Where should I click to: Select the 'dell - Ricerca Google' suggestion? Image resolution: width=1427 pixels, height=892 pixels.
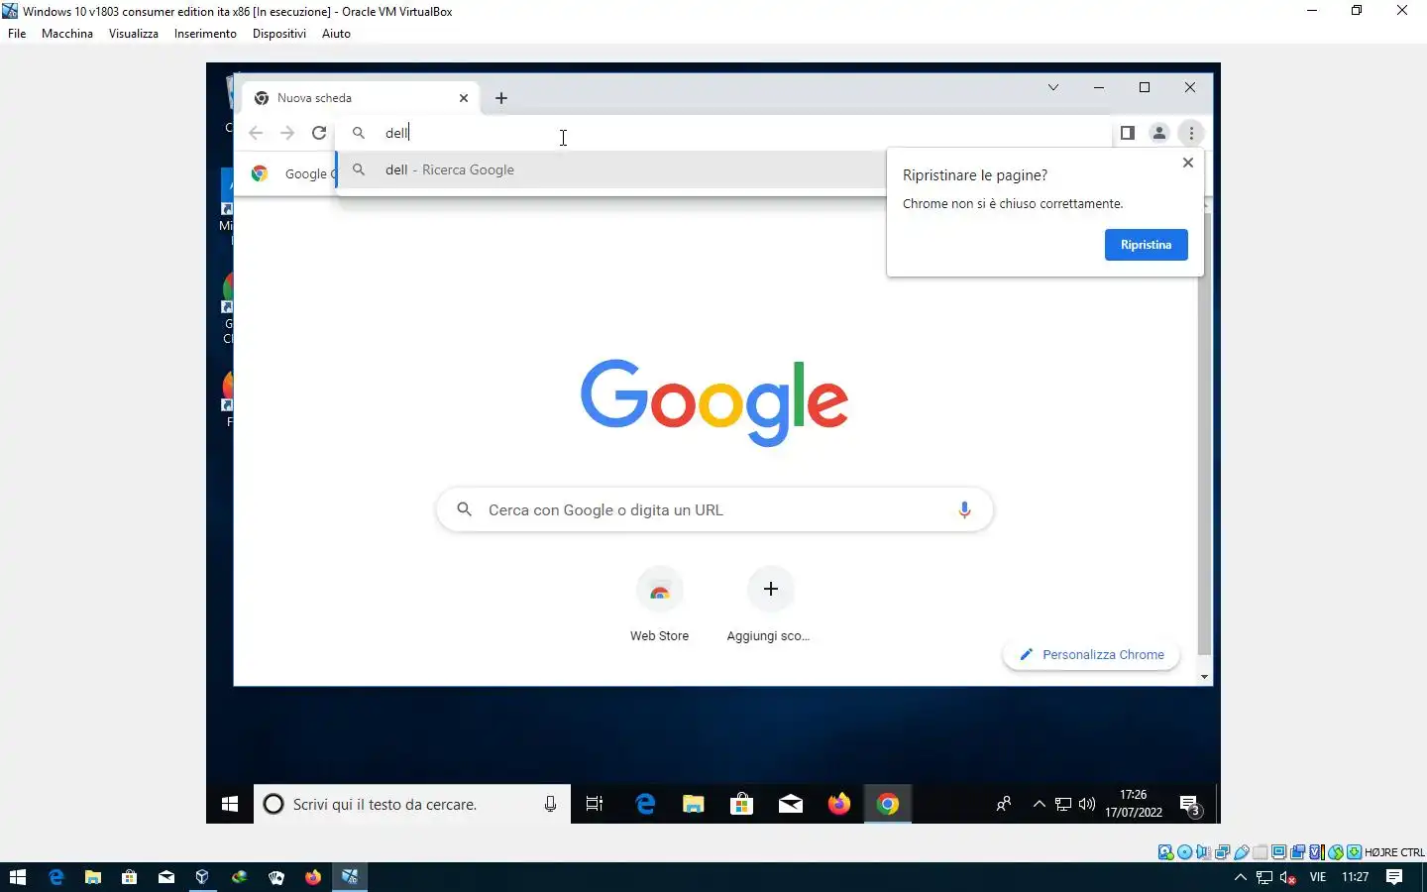[609, 169]
